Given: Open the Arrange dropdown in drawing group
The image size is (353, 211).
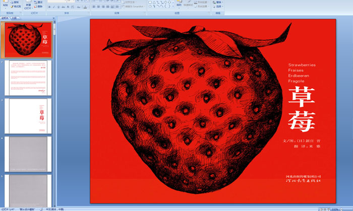Looking at the screenshot, I should pyautogui.click(x=179, y=5).
